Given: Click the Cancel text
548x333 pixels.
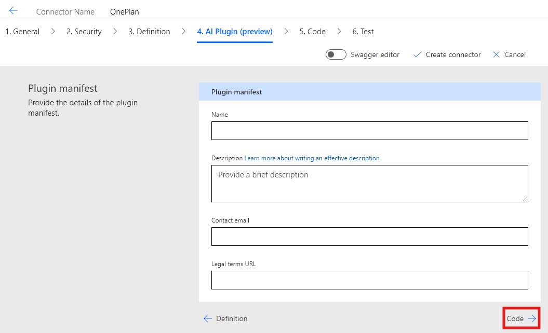Looking at the screenshot, I should pyautogui.click(x=515, y=54).
